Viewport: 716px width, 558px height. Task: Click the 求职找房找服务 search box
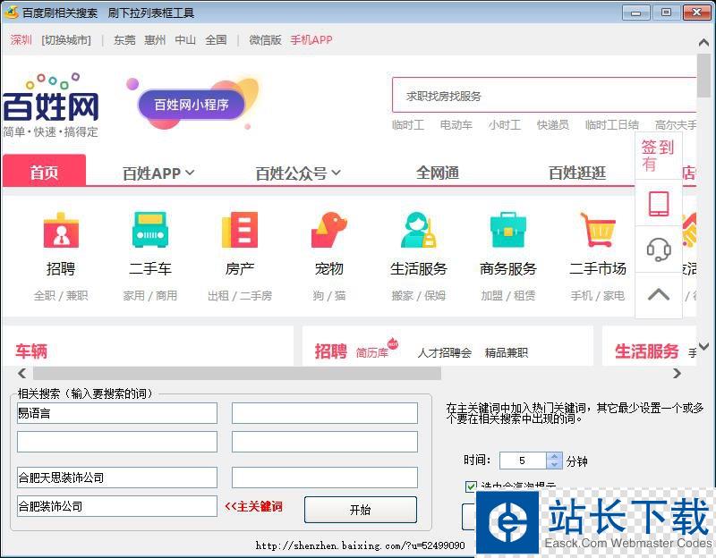coord(544,95)
